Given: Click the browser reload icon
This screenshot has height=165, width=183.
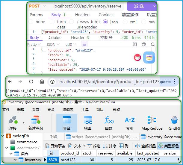Looking at the screenshot, I should [x=31, y=81].
